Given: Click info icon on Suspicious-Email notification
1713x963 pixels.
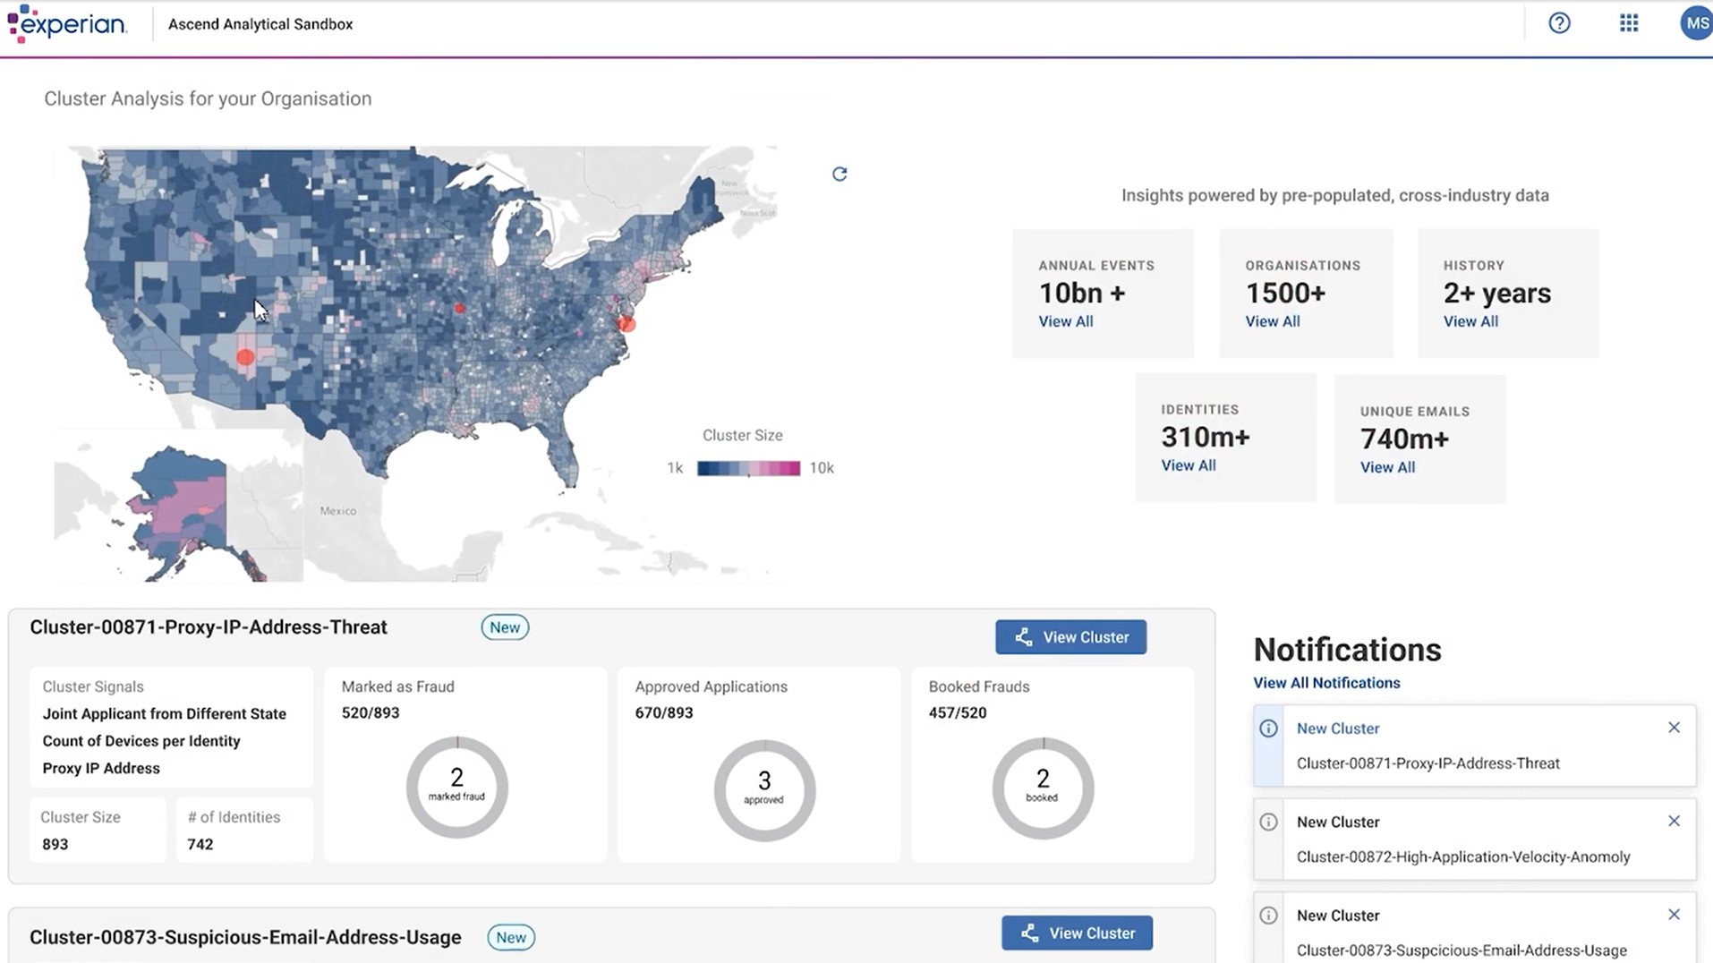Looking at the screenshot, I should [1268, 915].
